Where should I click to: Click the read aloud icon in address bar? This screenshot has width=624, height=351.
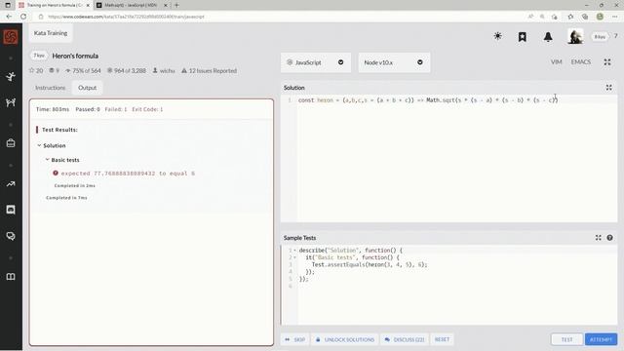(530, 17)
